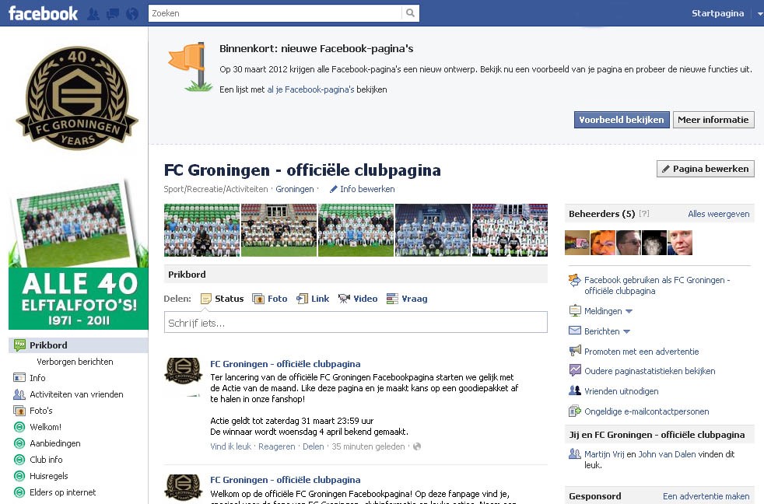Select Video share option
Screen dimensions: 764x504
[x=358, y=299]
